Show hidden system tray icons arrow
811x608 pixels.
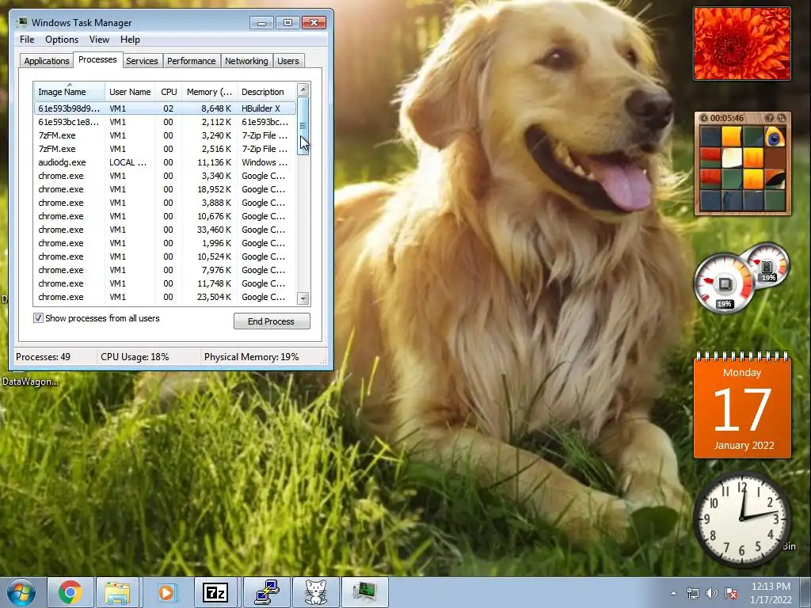pos(673,593)
